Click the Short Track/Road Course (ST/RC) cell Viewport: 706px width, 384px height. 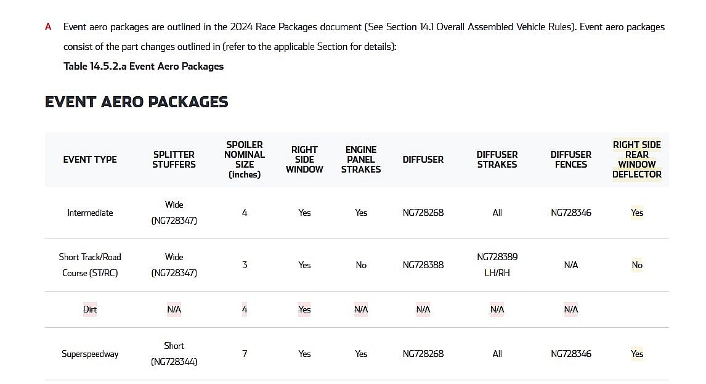[x=90, y=264]
